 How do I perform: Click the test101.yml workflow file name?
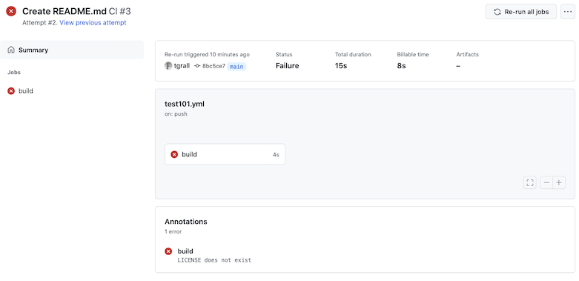(x=185, y=104)
